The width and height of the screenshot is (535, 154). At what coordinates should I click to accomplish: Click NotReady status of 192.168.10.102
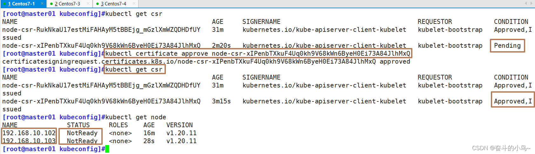(x=82, y=133)
